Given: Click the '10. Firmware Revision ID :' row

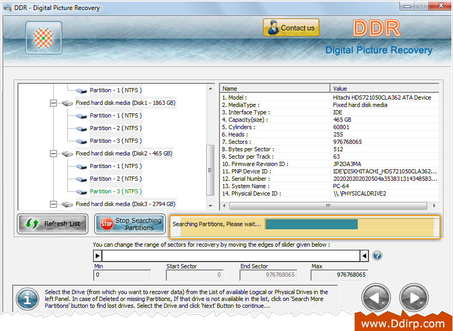Looking at the screenshot, I should (x=330, y=164).
